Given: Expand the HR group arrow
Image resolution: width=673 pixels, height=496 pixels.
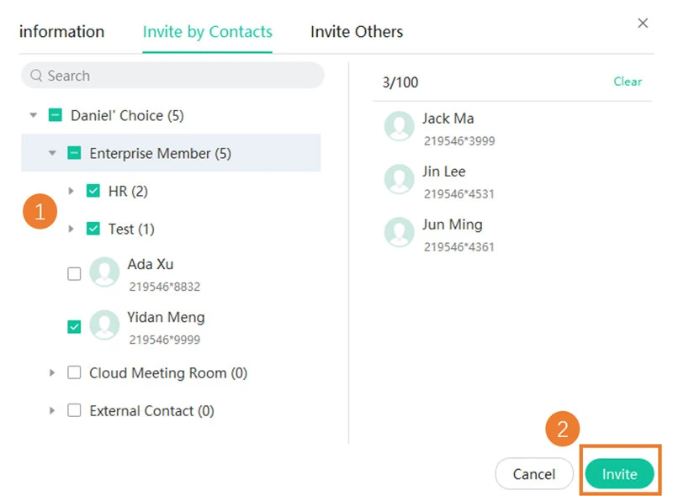Looking at the screenshot, I should click(72, 192).
